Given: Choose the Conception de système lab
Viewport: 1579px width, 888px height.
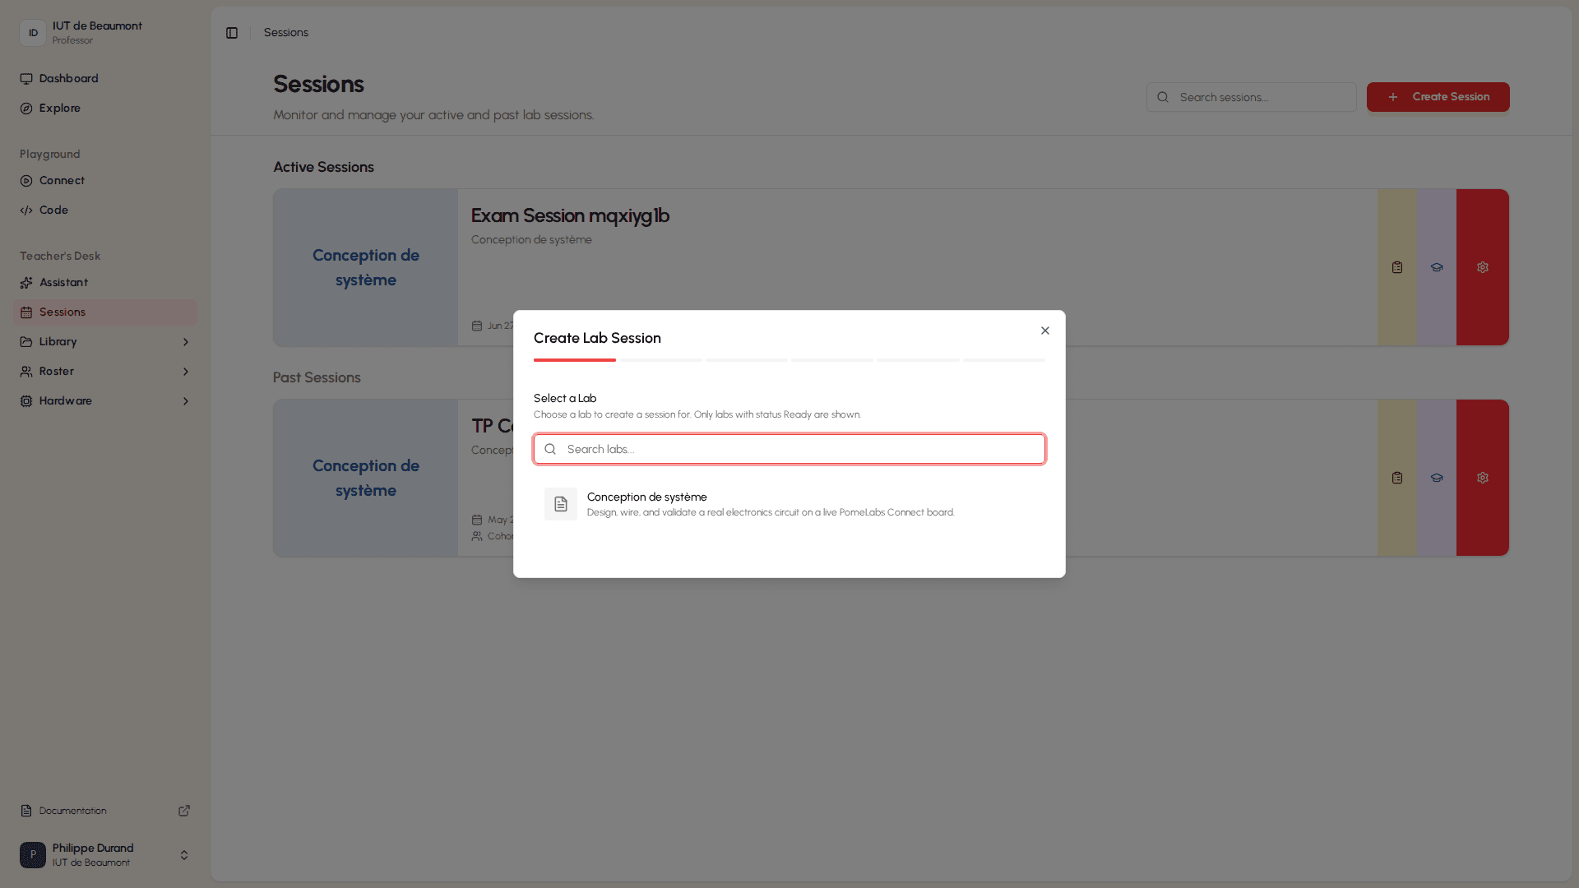Looking at the screenshot, I should (789, 504).
